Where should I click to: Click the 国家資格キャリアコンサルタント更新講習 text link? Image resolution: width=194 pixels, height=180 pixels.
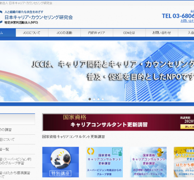click(73, 137)
